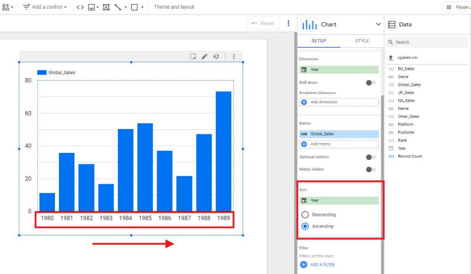
Task: Click the insert image icon
Action: click(x=93, y=7)
